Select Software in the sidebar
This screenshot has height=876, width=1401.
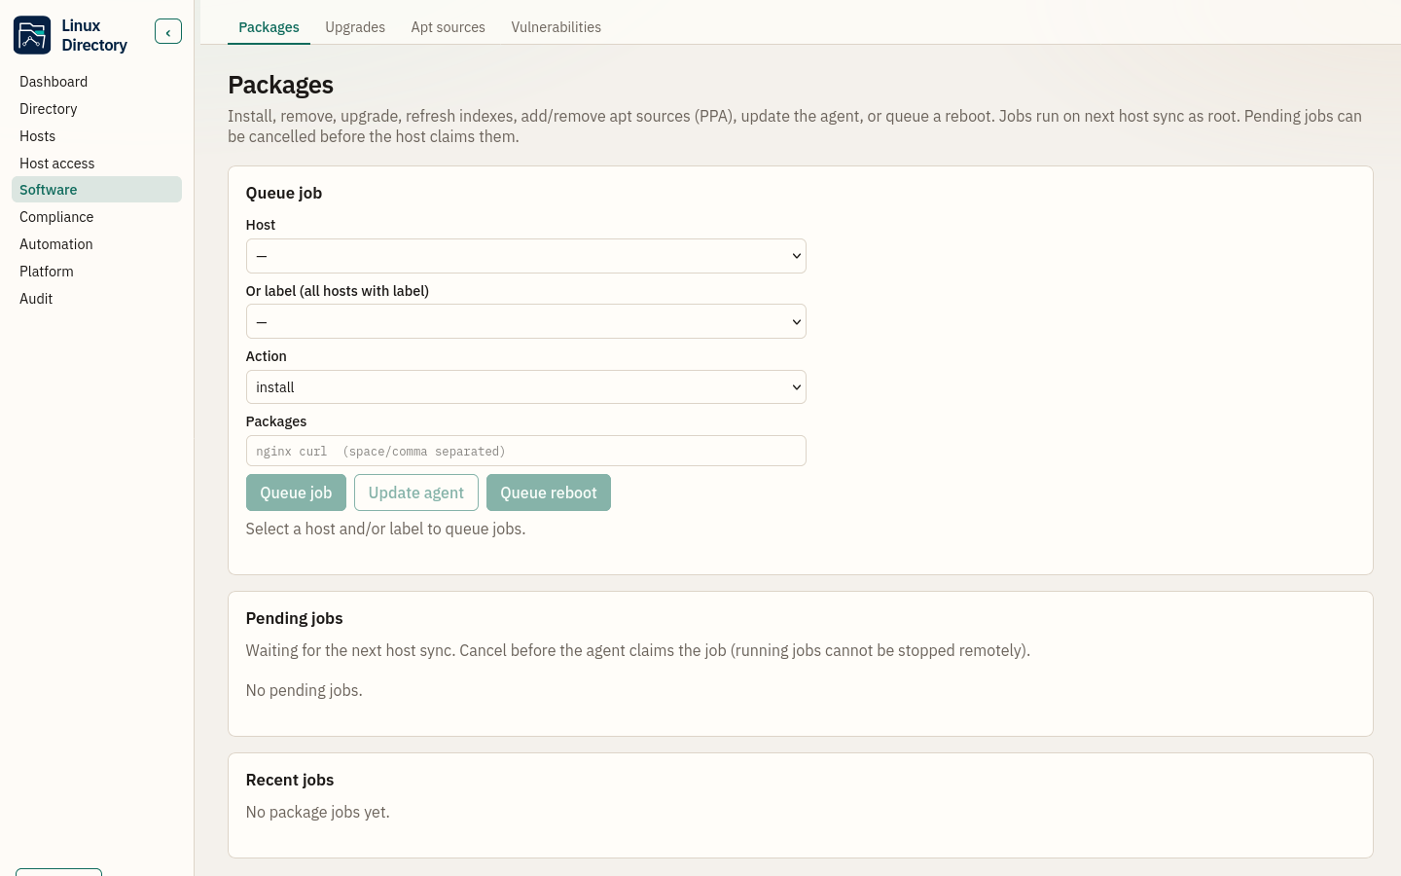coord(96,190)
